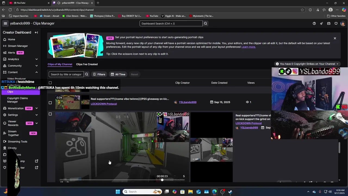
Task: Open a new browser tab
Action: [x=98, y=3]
